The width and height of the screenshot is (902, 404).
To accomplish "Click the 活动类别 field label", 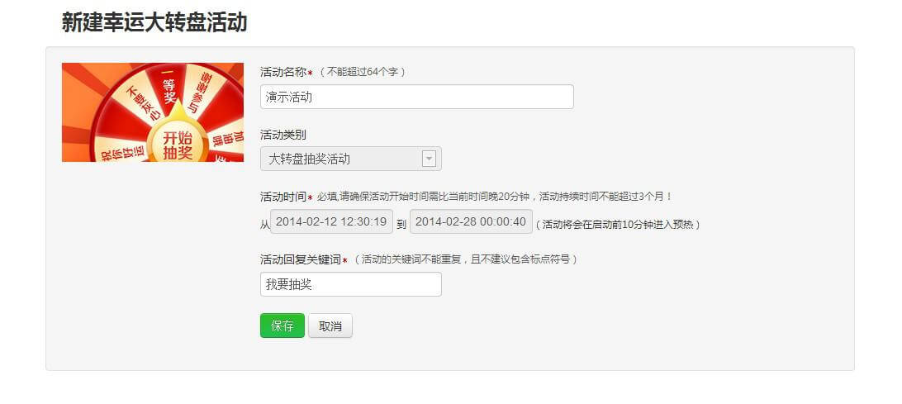I will [x=283, y=135].
